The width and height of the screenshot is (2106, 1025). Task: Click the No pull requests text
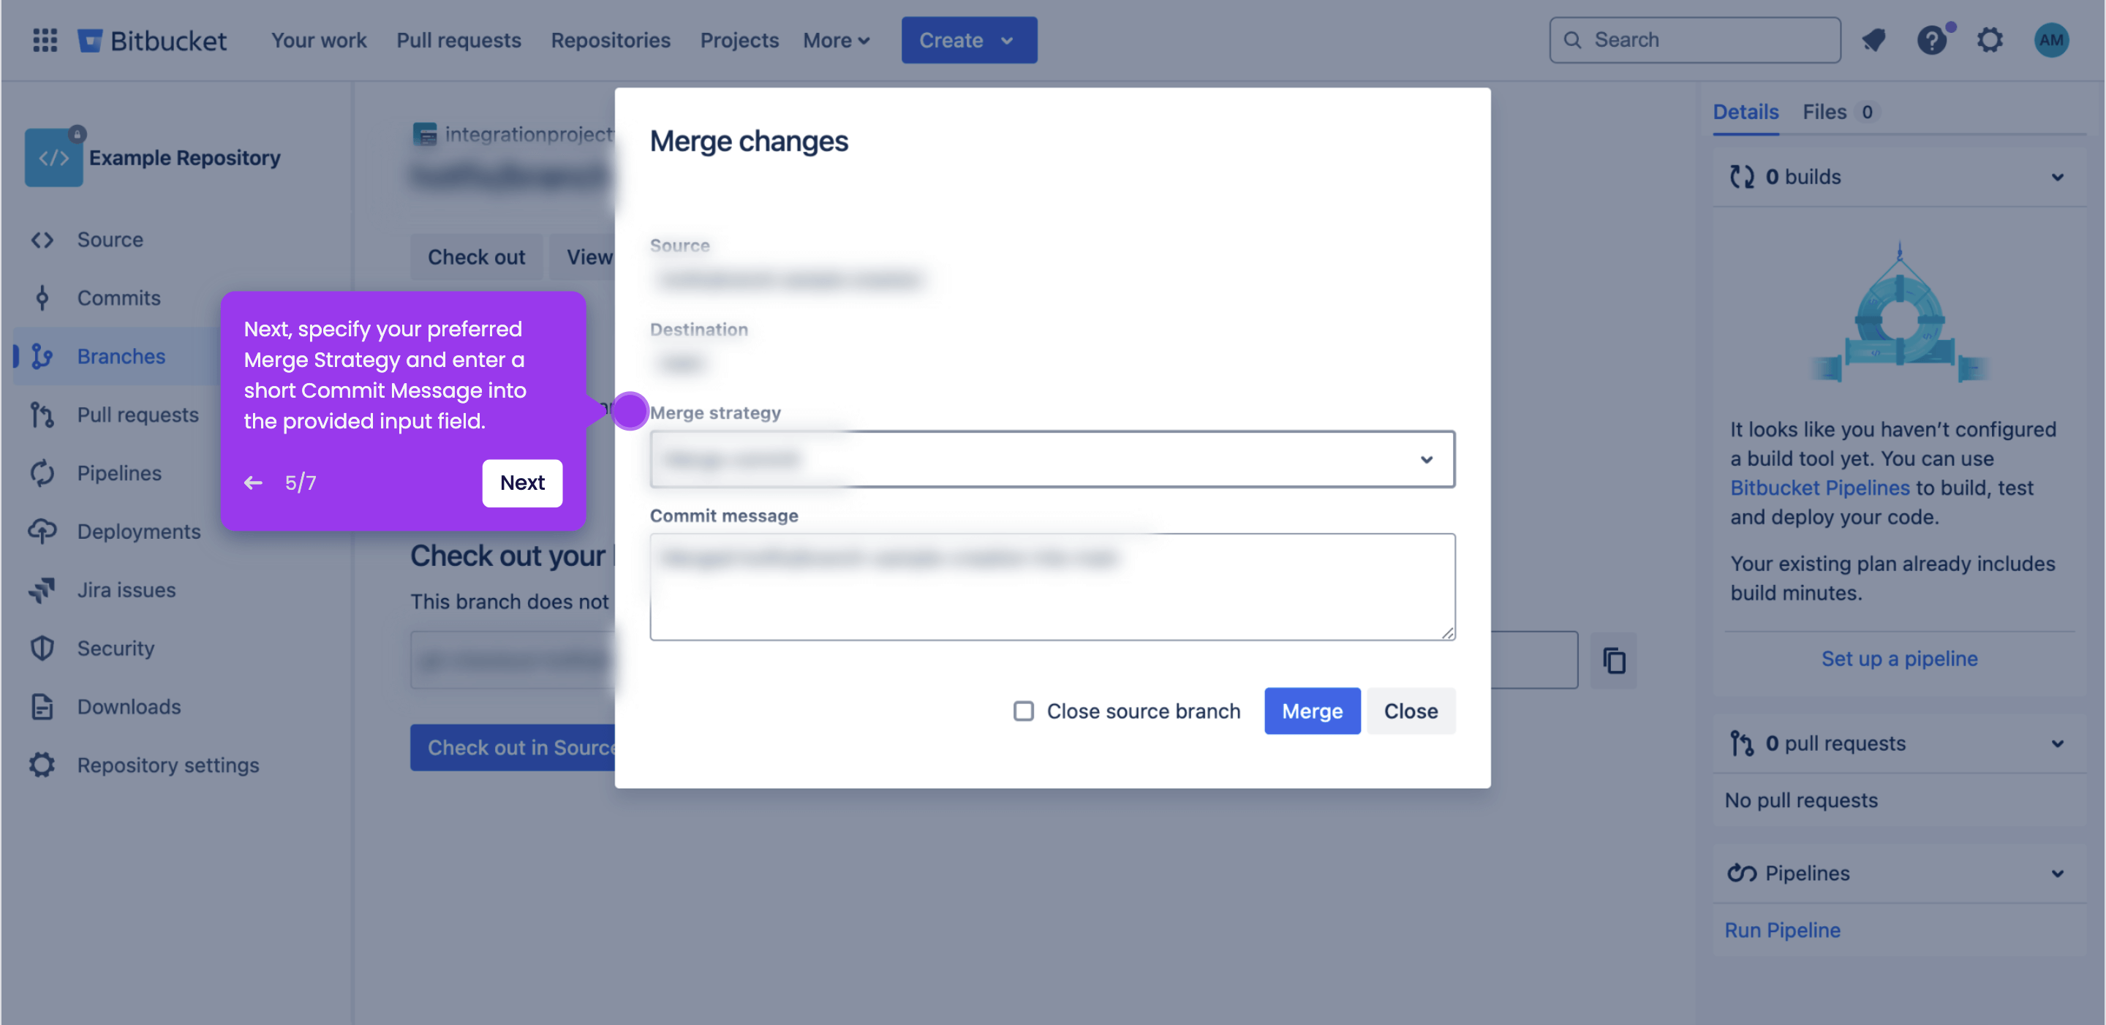point(1801,801)
